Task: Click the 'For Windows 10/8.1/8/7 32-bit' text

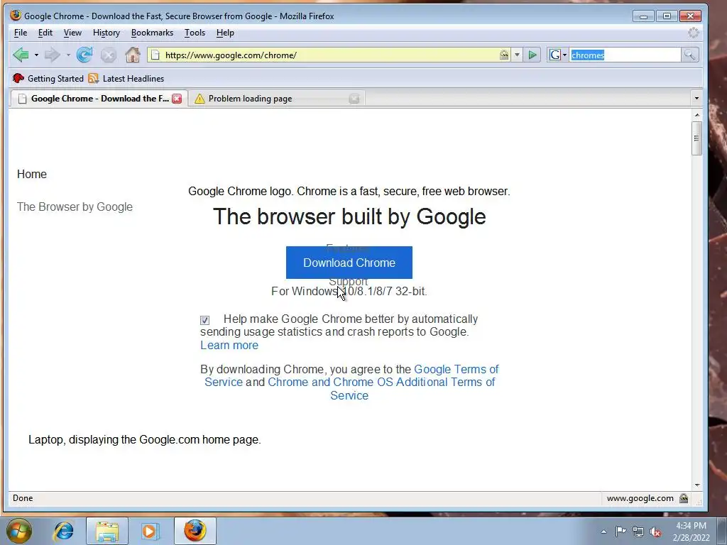Action: click(349, 291)
